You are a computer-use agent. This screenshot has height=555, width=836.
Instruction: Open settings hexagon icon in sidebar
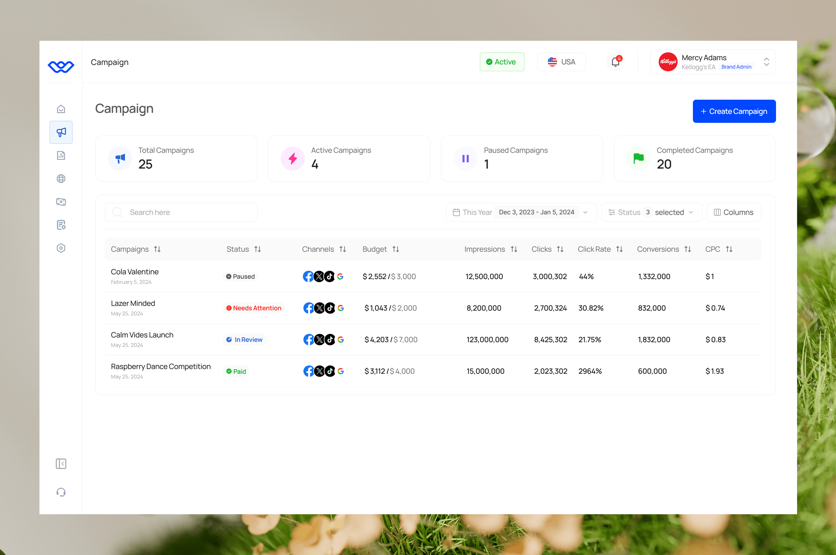click(x=61, y=248)
